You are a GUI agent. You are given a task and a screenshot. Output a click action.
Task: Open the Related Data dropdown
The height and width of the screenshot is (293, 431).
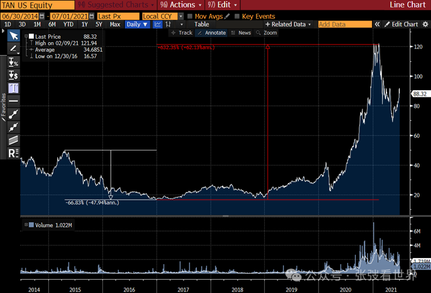(288, 24)
